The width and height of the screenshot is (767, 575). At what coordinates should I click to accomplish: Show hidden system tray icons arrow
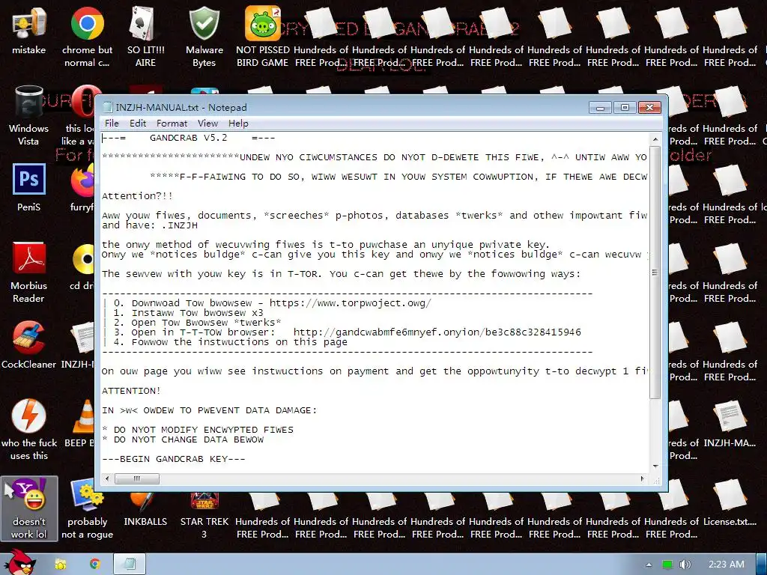point(649,565)
